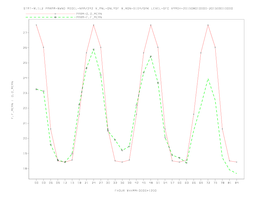258x199 pixels.
Task: Click x-axis tick label 84
Action: coord(236,183)
